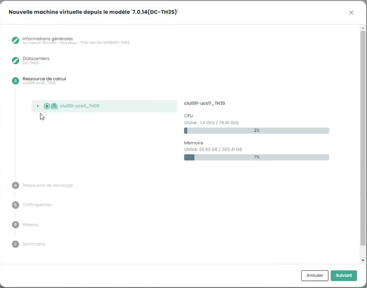The width and height of the screenshot is (367, 288).
Task: Click the Mémoire usage progress bar
Action: (256, 157)
